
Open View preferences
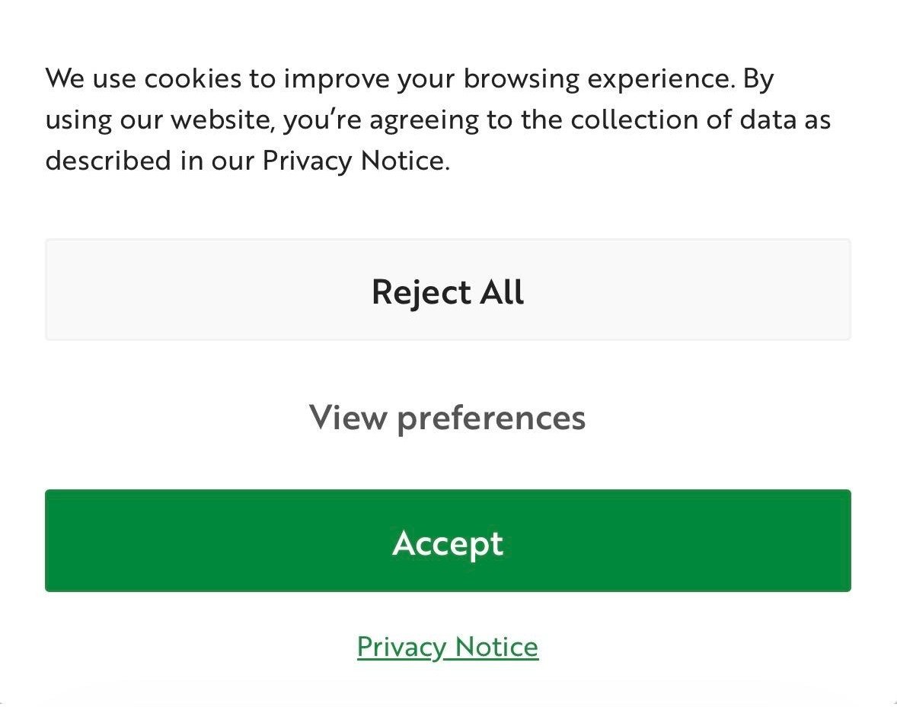point(448,417)
